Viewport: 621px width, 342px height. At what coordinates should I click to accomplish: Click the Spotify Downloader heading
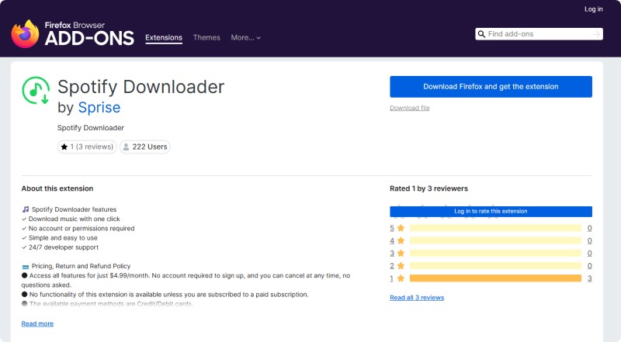(x=141, y=87)
